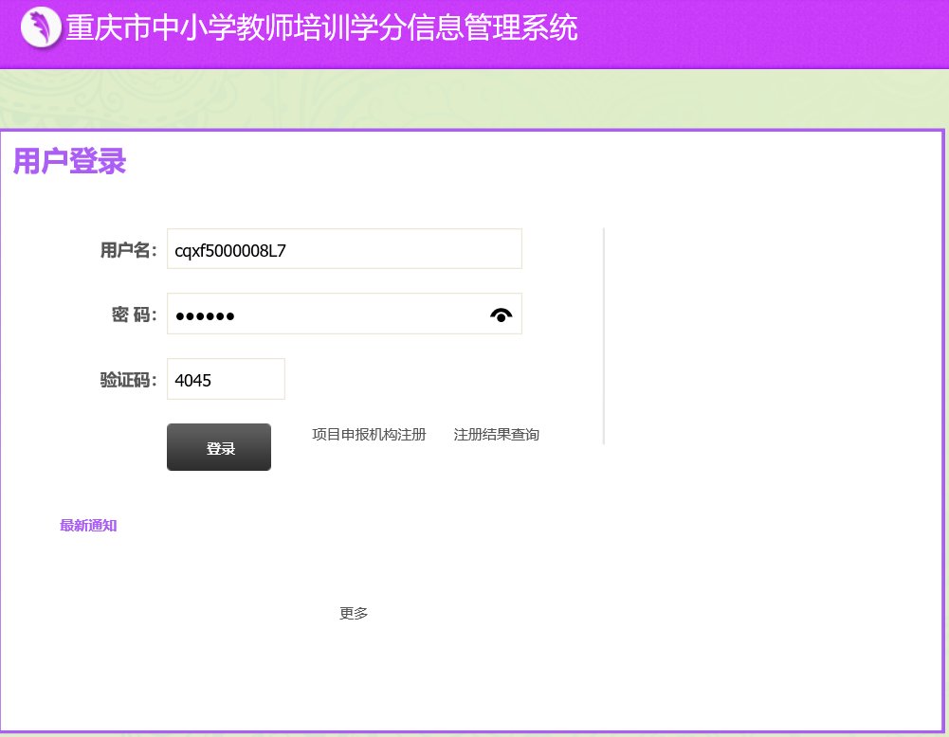Click the 用户名 label beside the username box

(128, 249)
